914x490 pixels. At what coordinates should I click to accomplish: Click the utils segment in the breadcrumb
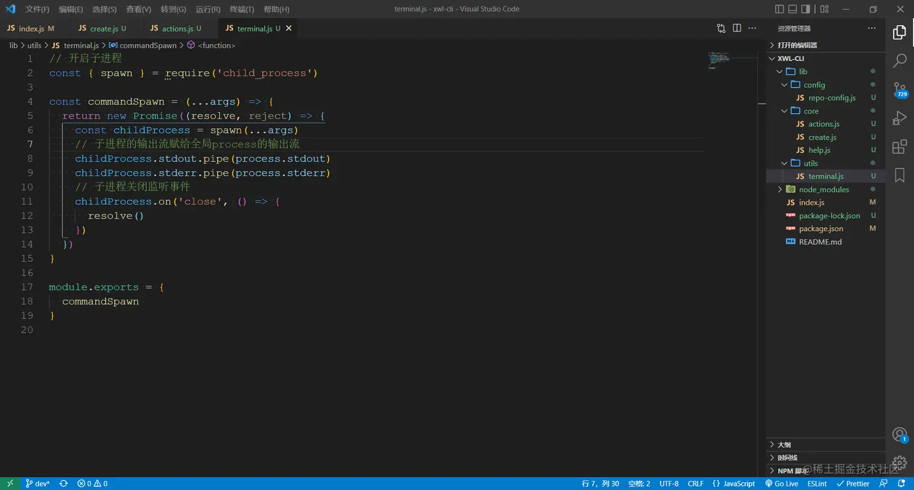tap(34, 45)
